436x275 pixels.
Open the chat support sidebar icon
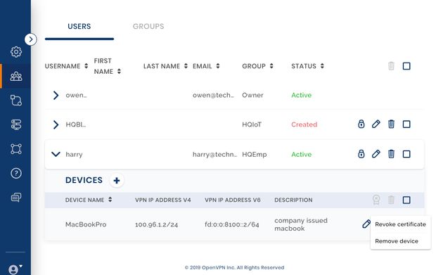coord(16,198)
